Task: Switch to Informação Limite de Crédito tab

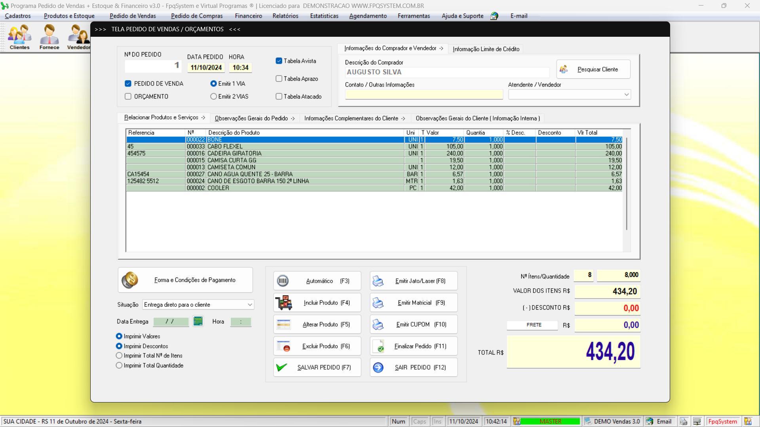Action: click(x=486, y=49)
